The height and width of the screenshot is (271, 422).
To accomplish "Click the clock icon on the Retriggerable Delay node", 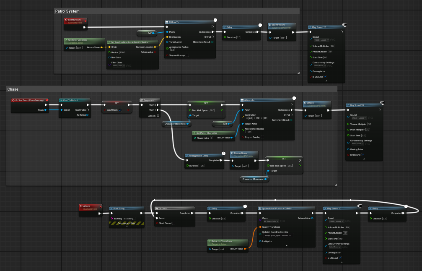I will (x=224, y=154).
